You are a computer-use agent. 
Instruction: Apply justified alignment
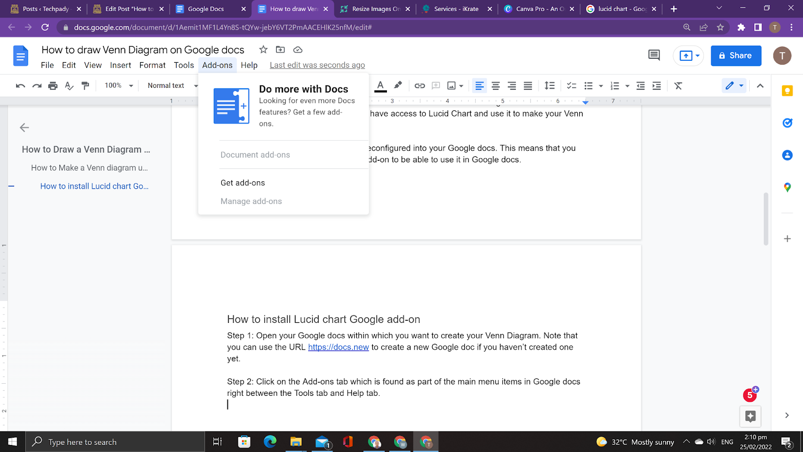click(x=528, y=86)
